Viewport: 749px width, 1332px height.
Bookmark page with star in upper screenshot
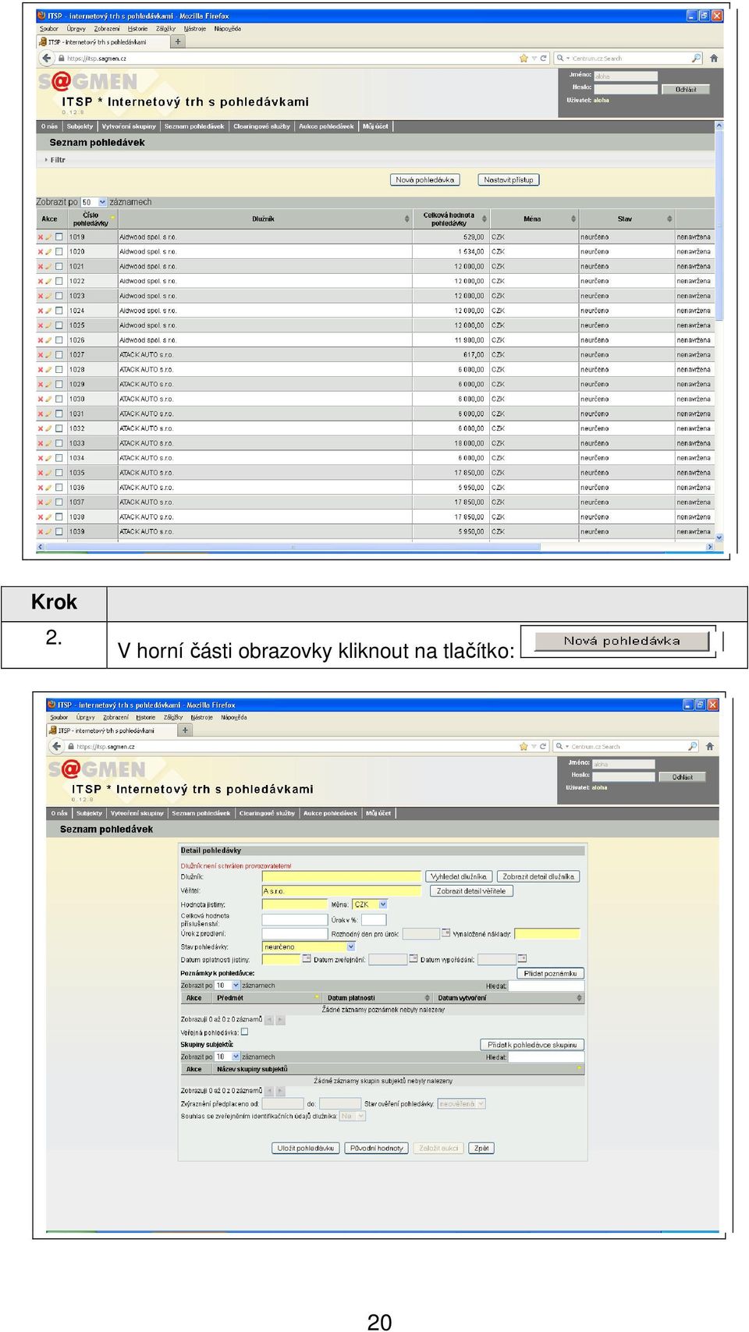click(x=524, y=58)
